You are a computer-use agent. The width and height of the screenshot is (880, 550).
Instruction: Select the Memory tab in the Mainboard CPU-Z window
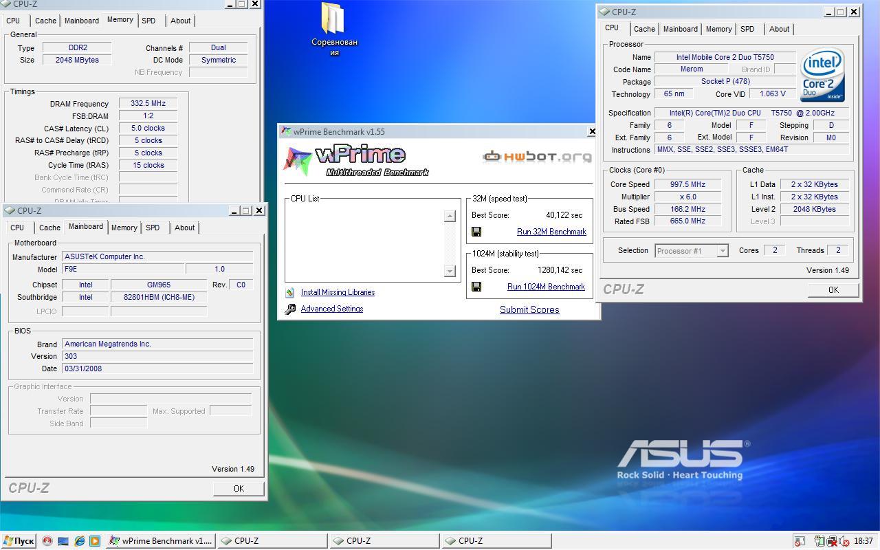124,228
